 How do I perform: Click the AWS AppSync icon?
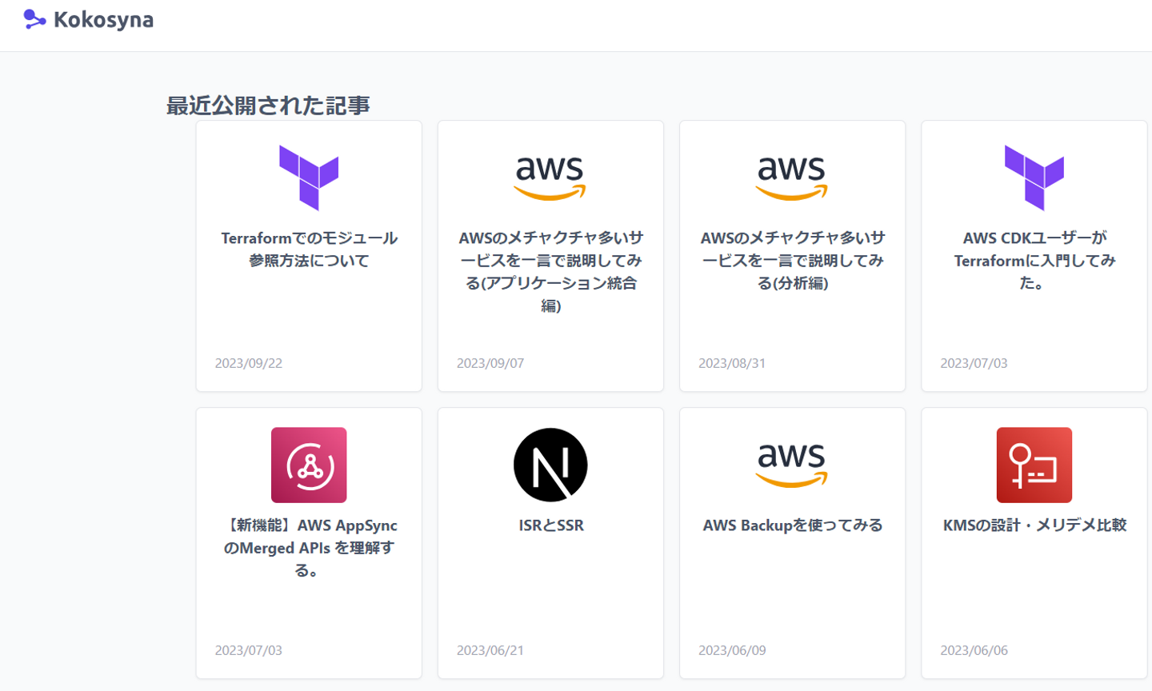309,465
